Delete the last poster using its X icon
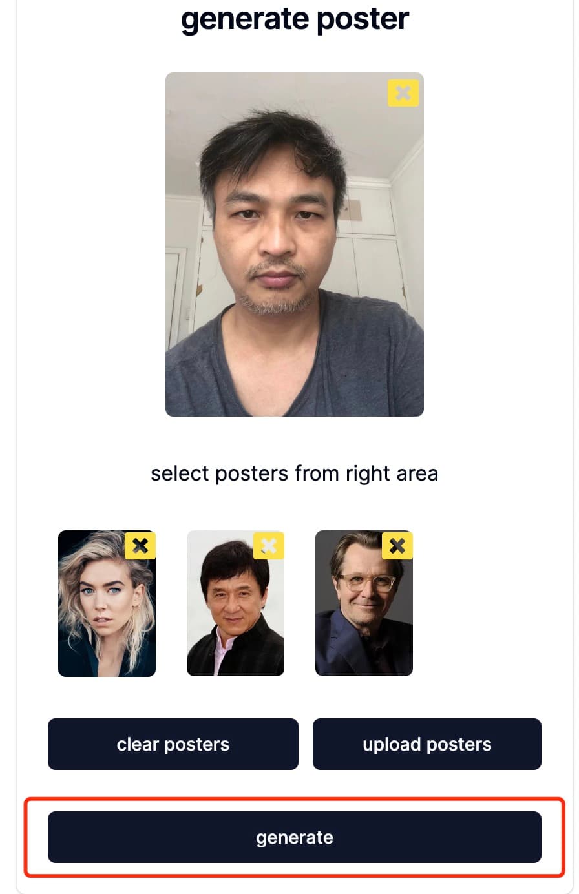Viewport: 579px width, 894px height. click(397, 546)
